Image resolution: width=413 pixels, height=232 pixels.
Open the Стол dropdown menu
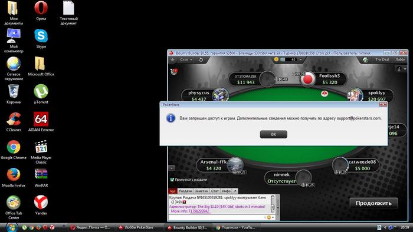tap(186, 59)
